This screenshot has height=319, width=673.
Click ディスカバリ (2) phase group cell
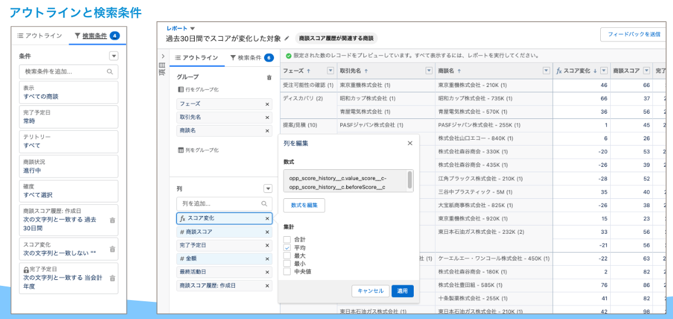point(308,105)
